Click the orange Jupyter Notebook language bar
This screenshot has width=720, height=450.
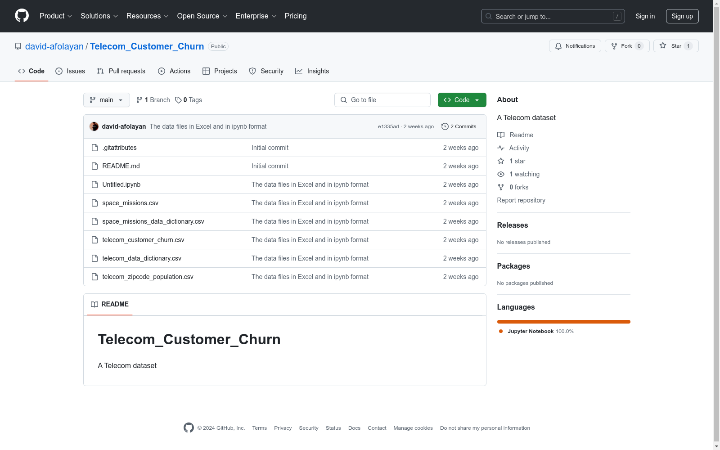pyautogui.click(x=564, y=322)
